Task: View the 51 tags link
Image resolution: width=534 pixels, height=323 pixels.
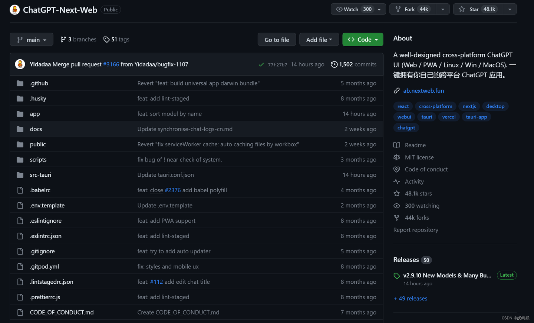Action: [116, 39]
